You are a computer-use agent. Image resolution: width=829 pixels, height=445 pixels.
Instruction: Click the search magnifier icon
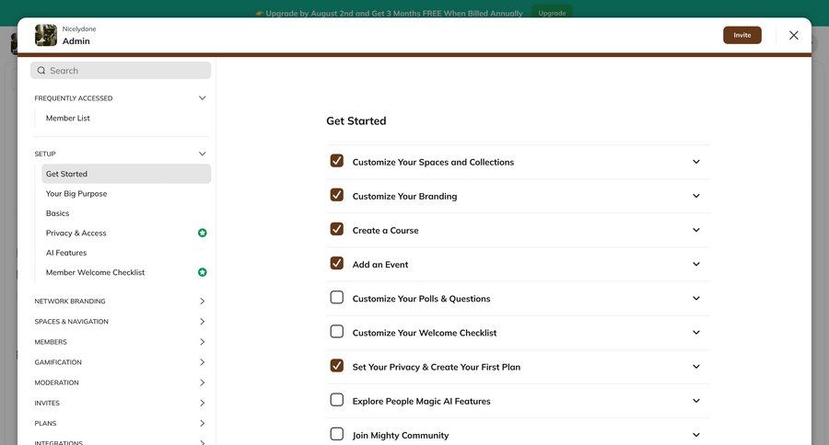(41, 70)
